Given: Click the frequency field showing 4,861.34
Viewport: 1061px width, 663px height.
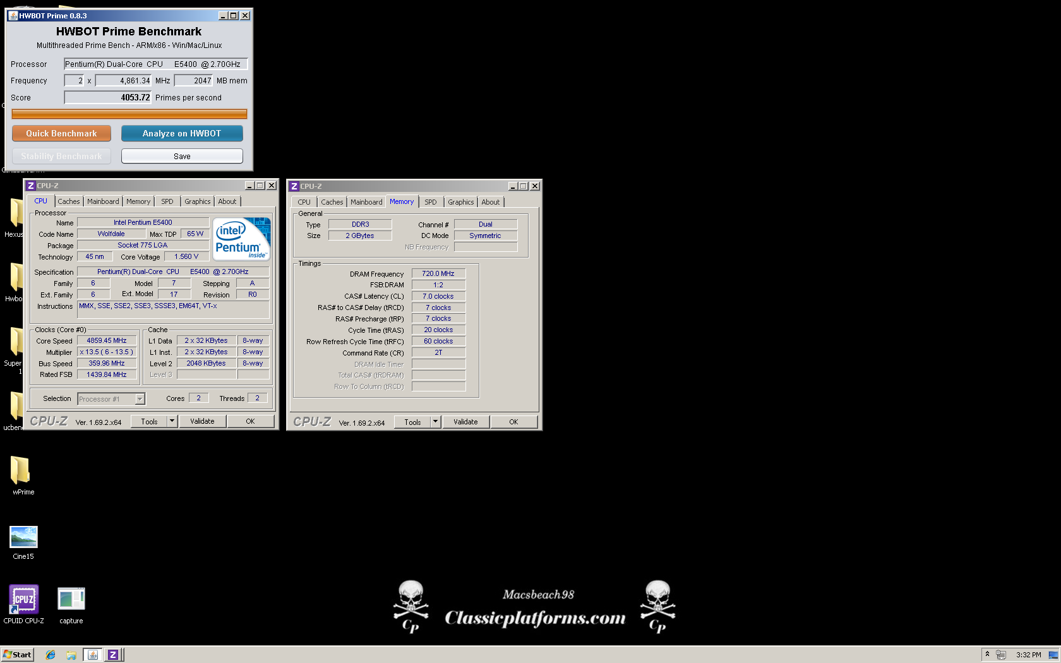Looking at the screenshot, I should (124, 80).
